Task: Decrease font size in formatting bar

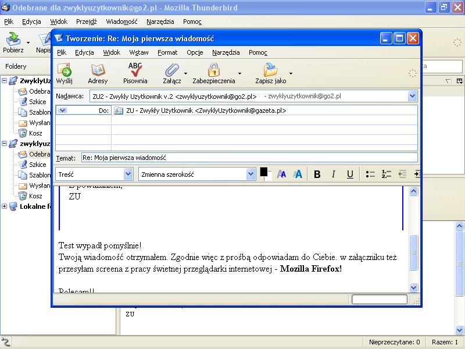Action: pos(281,174)
